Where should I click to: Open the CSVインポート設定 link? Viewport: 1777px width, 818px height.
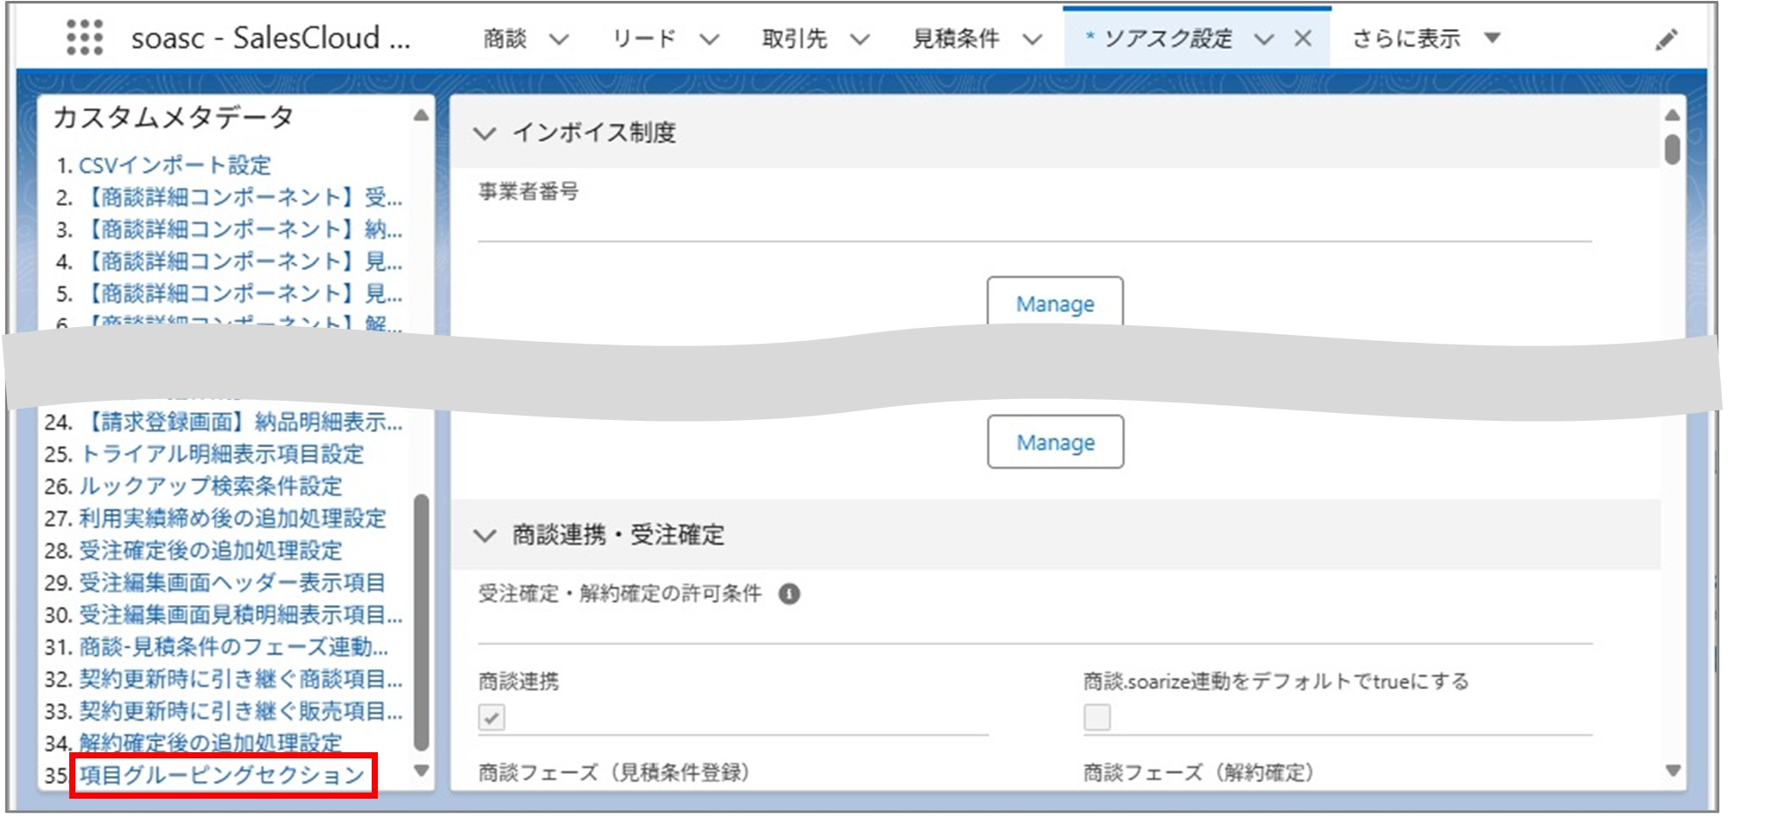click(174, 166)
